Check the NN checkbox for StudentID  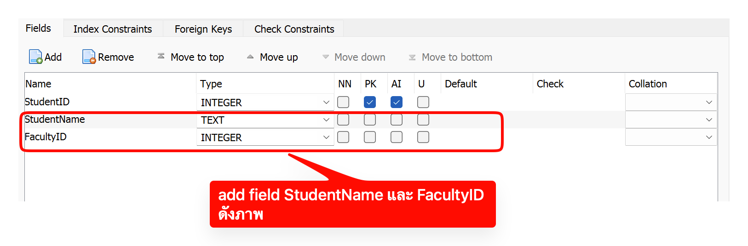click(x=343, y=102)
